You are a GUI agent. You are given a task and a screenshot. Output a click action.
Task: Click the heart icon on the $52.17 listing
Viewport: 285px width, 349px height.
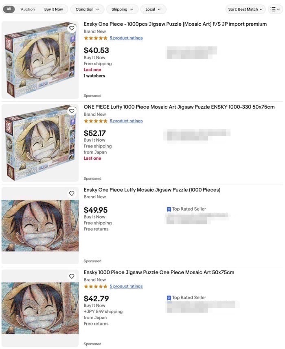(72, 111)
